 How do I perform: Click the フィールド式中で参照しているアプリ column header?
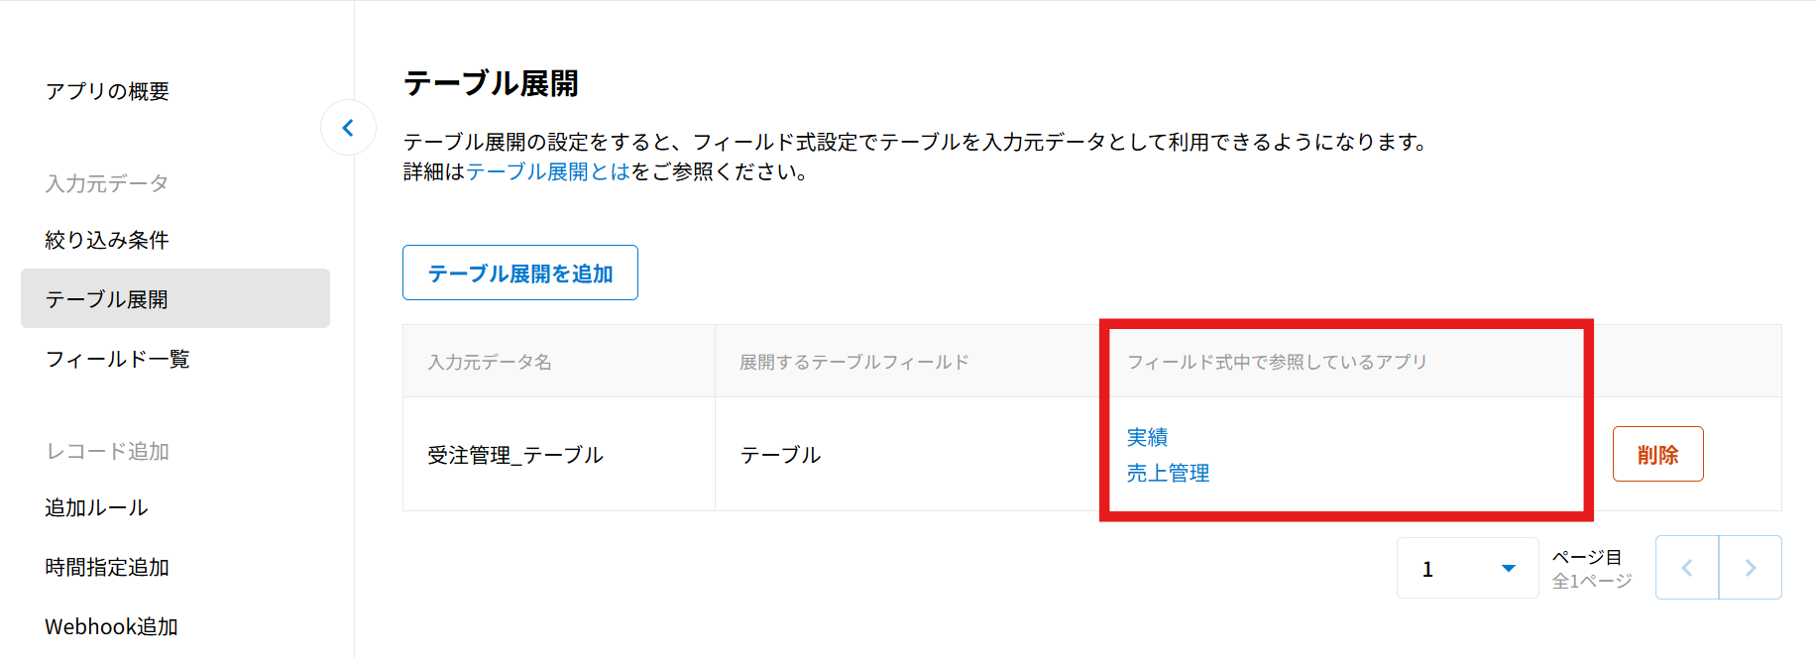(1277, 362)
